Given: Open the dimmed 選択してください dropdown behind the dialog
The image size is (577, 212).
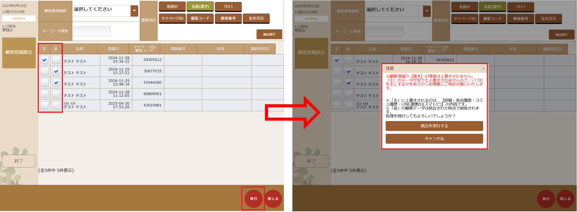Looking at the screenshot, I should click(398, 11).
